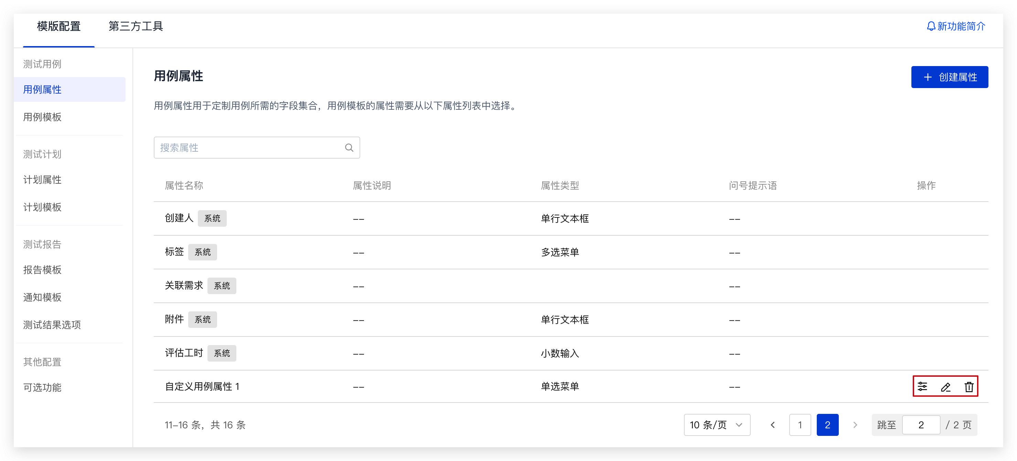The image size is (1017, 461).
Task: Switch to 模版配置 tab
Action: pos(59,26)
